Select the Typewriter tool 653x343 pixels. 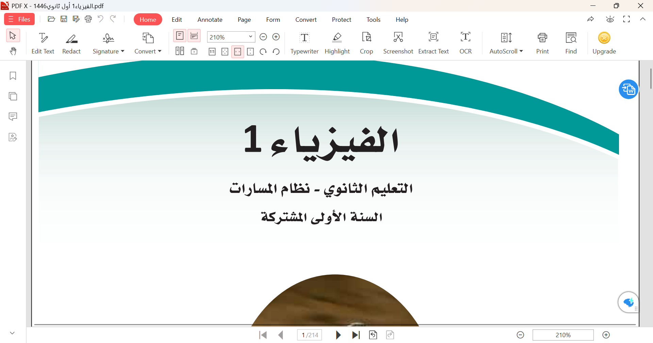pyautogui.click(x=304, y=43)
